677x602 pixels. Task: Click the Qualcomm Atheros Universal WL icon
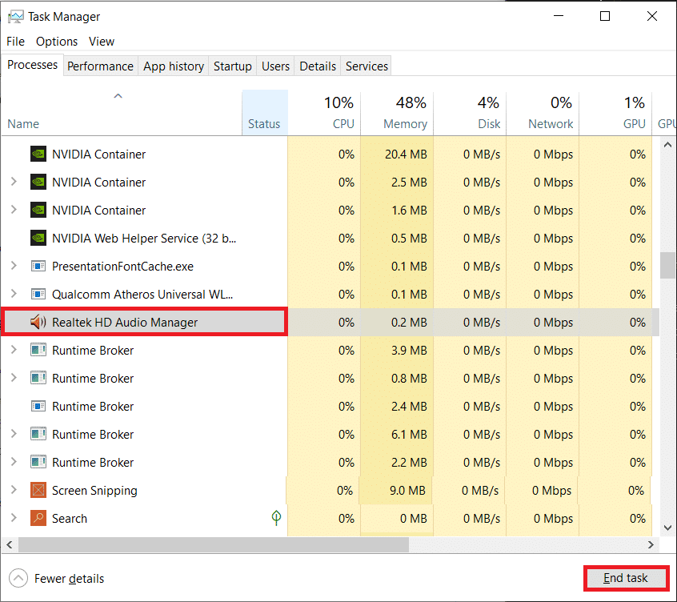click(38, 294)
